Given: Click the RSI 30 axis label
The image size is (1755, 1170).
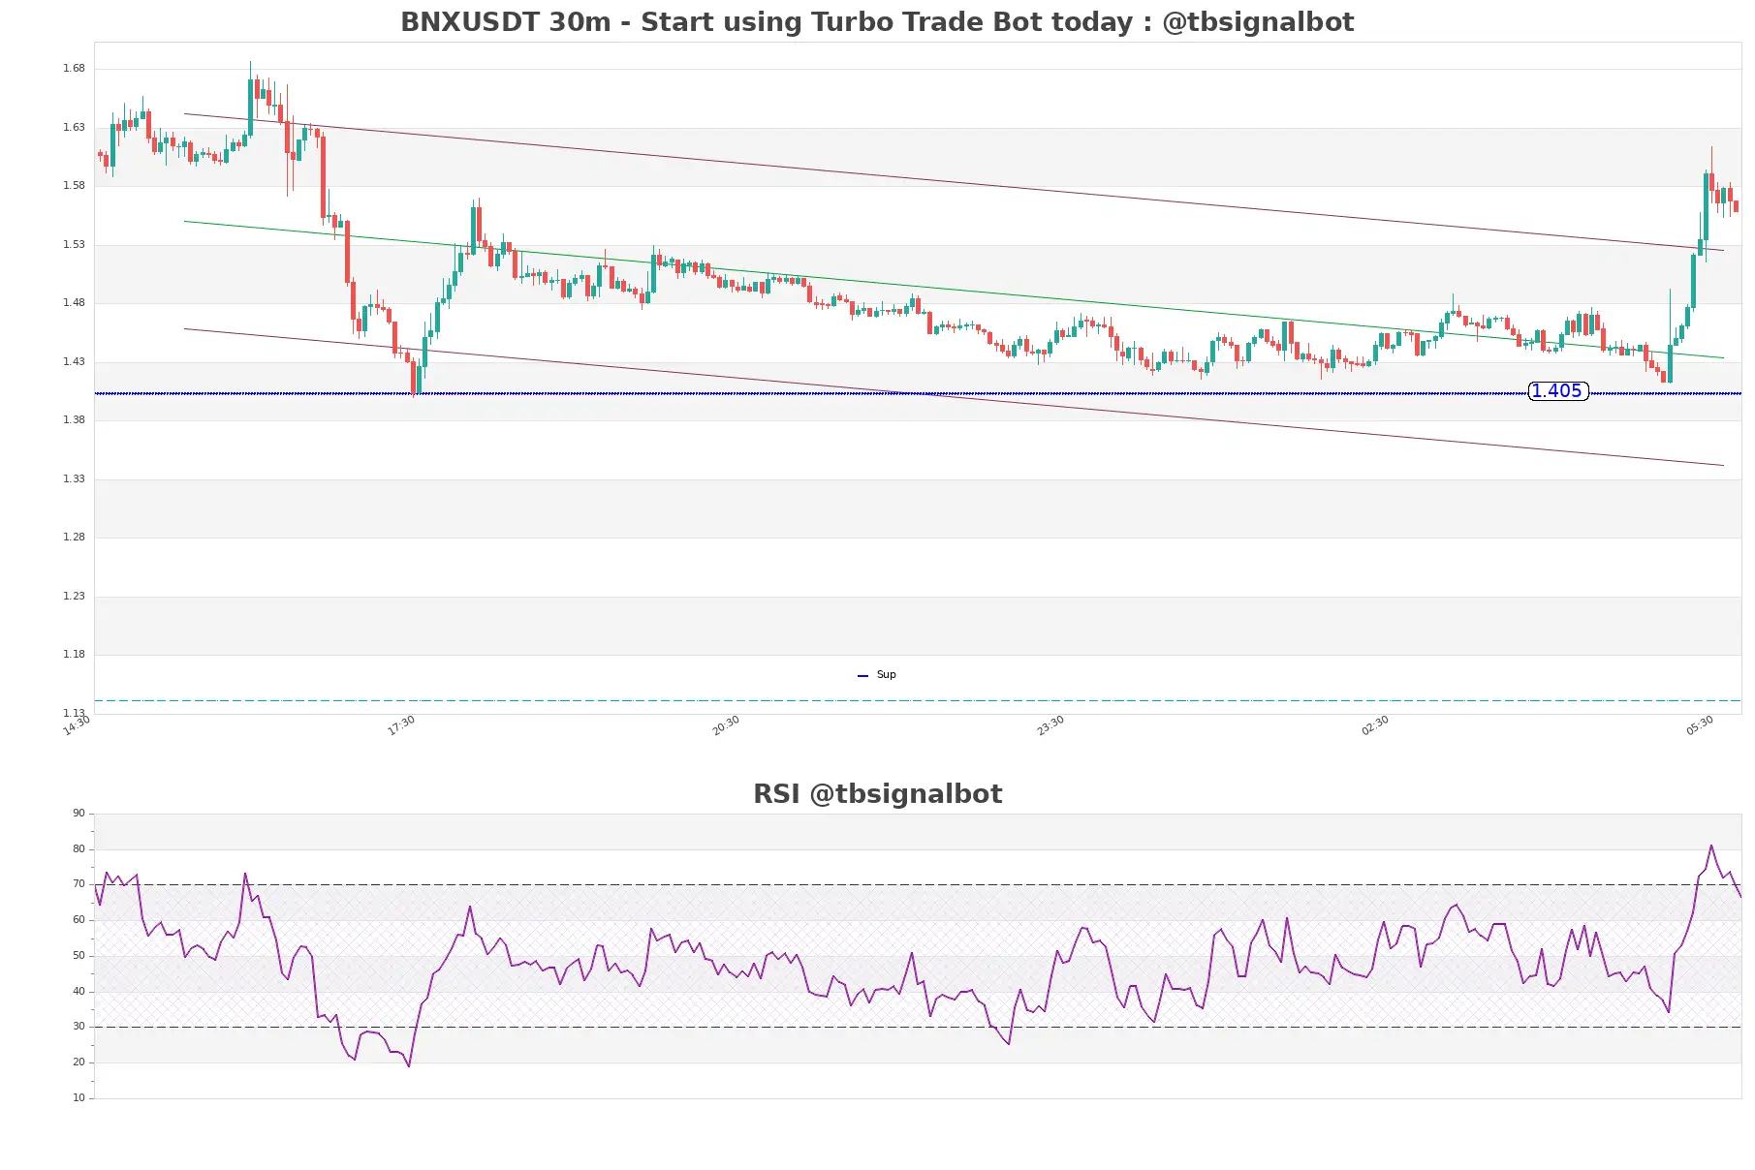Looking at the screenshot, I should pyautogui.click(x=78, y=1026).
